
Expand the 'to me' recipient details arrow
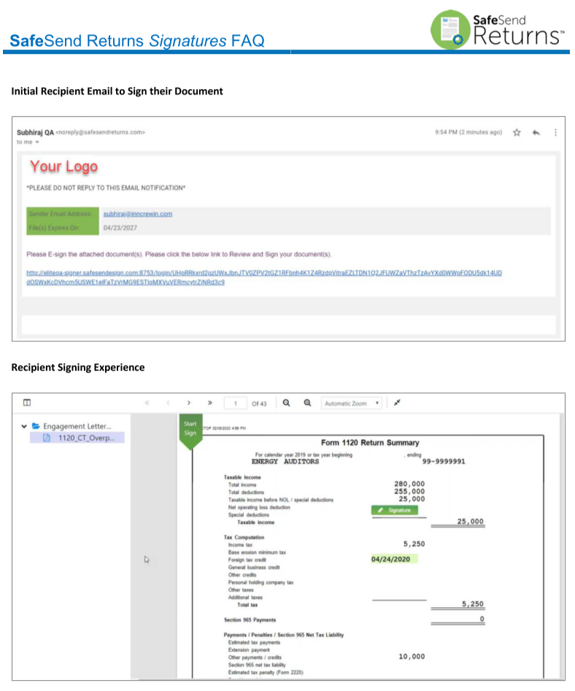click(37, 142)
